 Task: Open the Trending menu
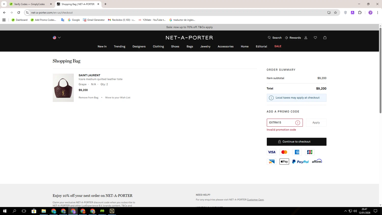coord(119,46)
